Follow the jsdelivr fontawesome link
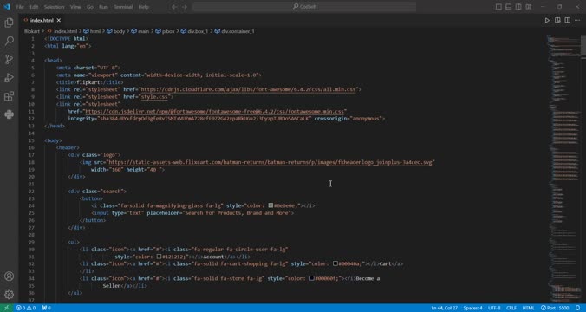Viewport: 586px width, 312px height. point(214,111)
